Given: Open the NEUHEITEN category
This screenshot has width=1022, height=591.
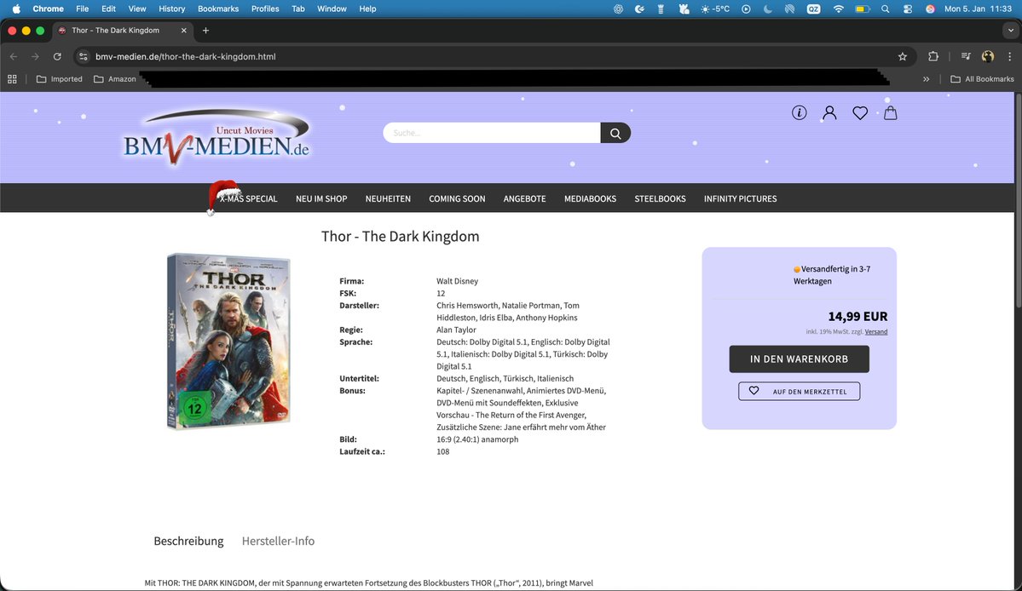Looking at the screenshot, I should click(388, 198).
